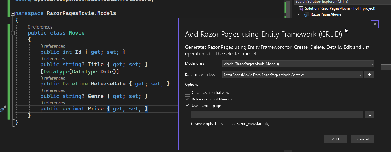Viewport: 391px width, 152px height.
Task: Click the RazorPagesMovie project icon
Action: (306, 14)
